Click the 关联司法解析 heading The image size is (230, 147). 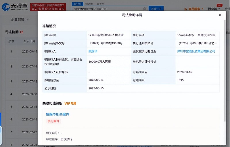coord(52,104)
